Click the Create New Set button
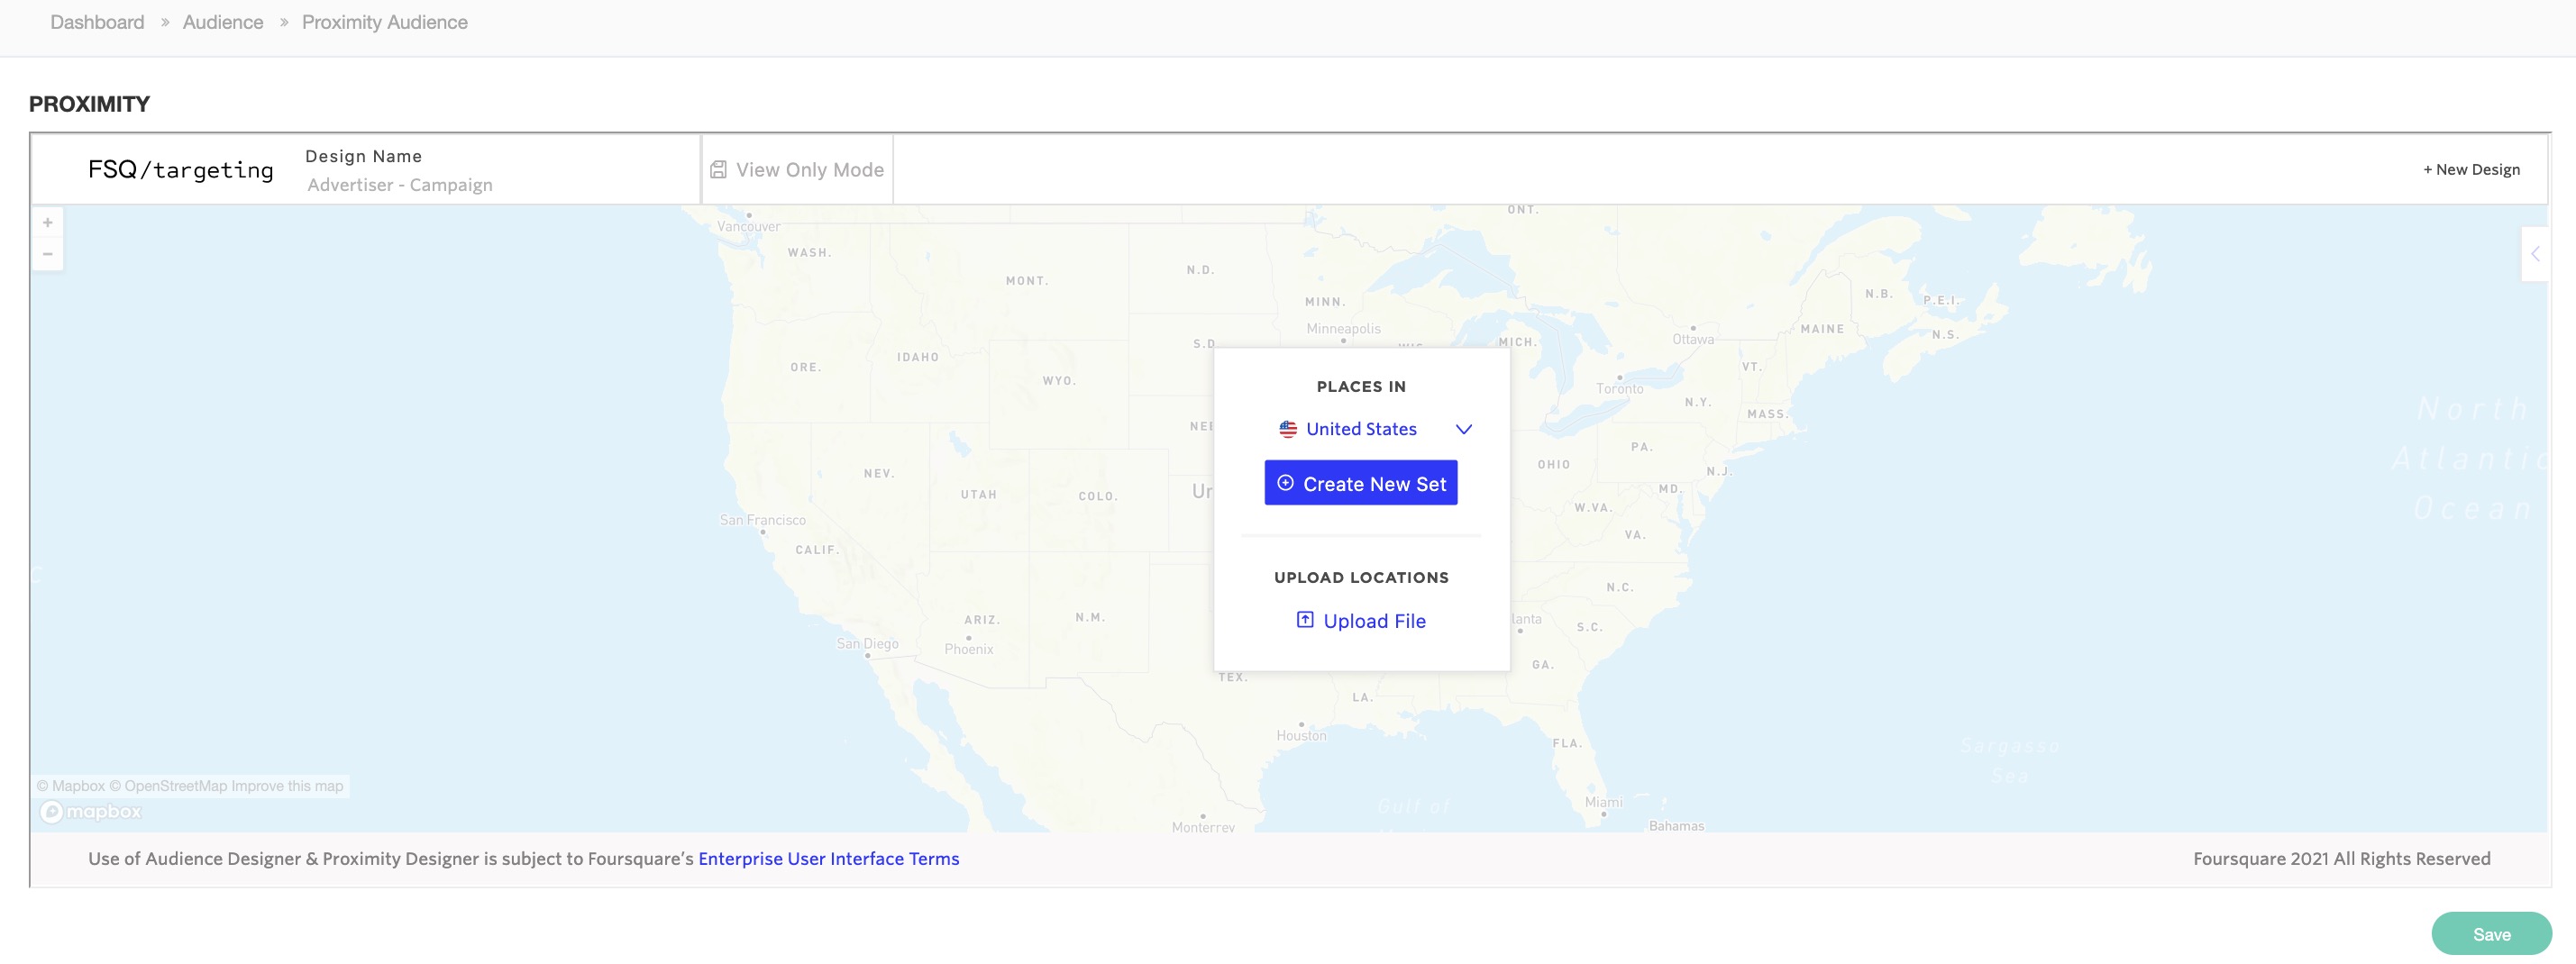The width and height of the screenshot is (2576, 964). point(1360,483)
